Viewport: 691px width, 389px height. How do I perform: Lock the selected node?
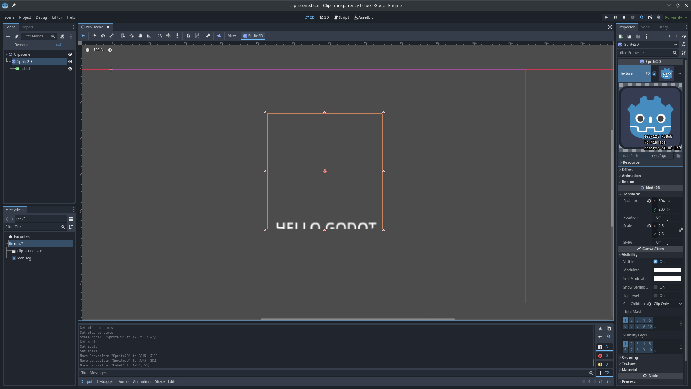tap(188, 36)
